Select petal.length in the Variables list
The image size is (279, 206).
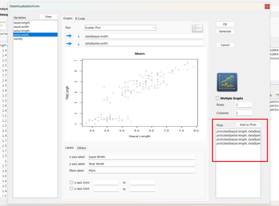pyautogui.click(x=22, y=31)
